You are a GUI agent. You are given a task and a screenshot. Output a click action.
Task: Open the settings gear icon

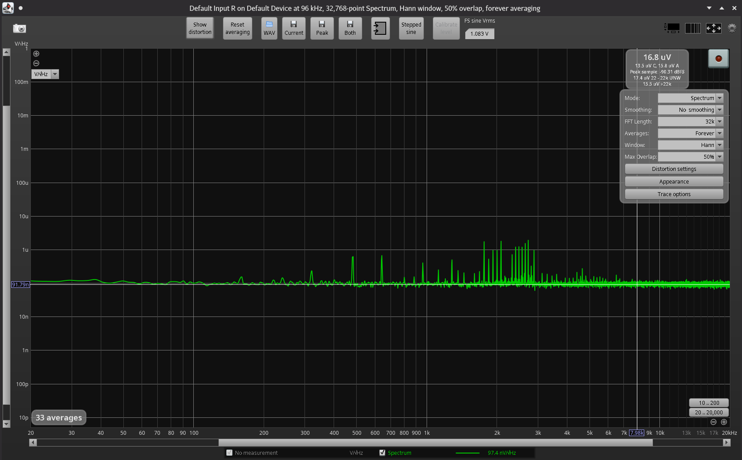(732, 28)
